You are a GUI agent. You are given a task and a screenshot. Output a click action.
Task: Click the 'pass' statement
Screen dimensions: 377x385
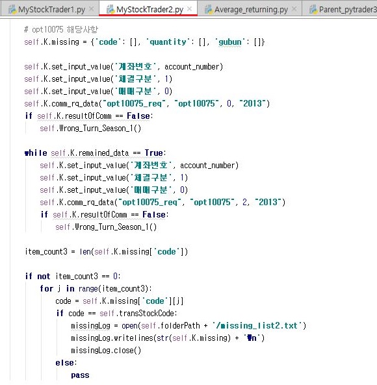coord(80,375)
